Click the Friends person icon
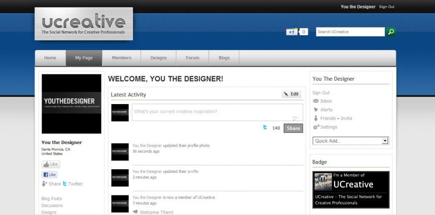The width and height of the screenshot is (435, 215). click(x=316, y=118)
